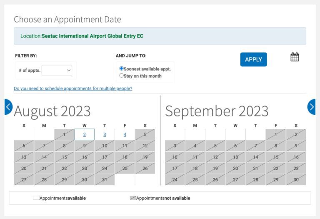
Task: Click unavailable August 16 cell
Action: point(85,157)
